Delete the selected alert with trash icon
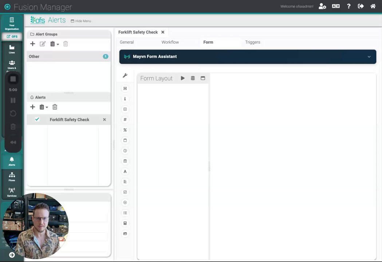 (55, 107)
